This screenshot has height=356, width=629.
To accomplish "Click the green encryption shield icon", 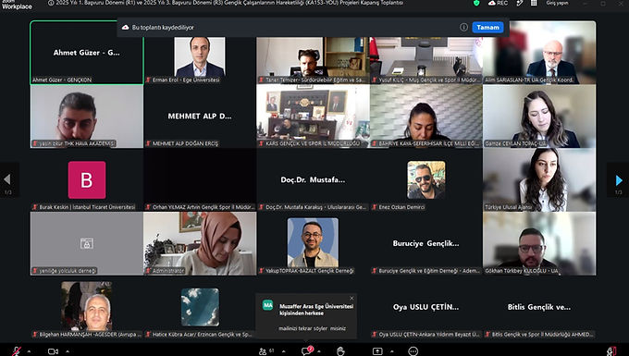I will coord(476,3).
